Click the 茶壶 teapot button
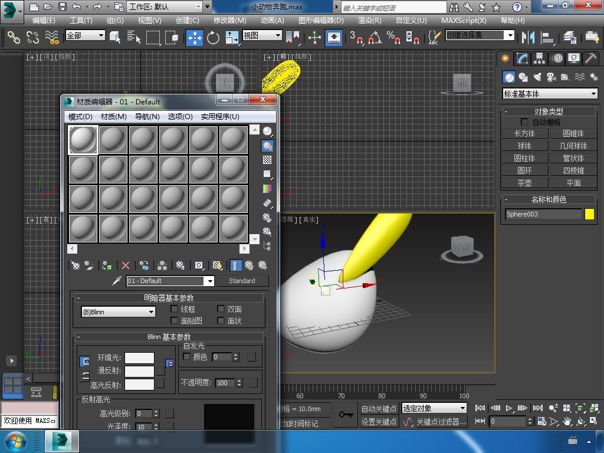604x453 pixels. (524, 183)
